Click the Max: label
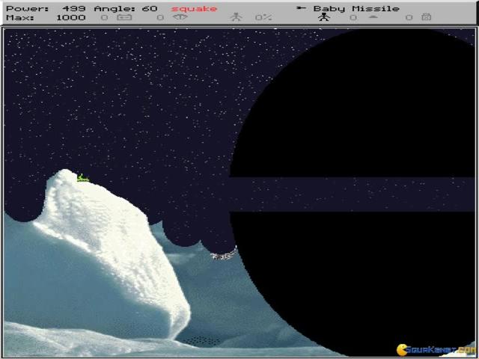The height and width of the screenshot is (359, 479). (20, 17)
